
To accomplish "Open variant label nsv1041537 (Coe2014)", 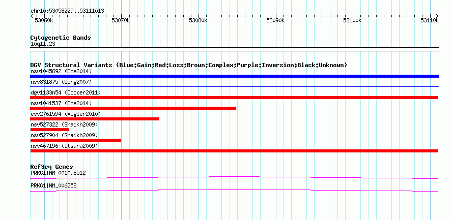I will tap(61, 103).
